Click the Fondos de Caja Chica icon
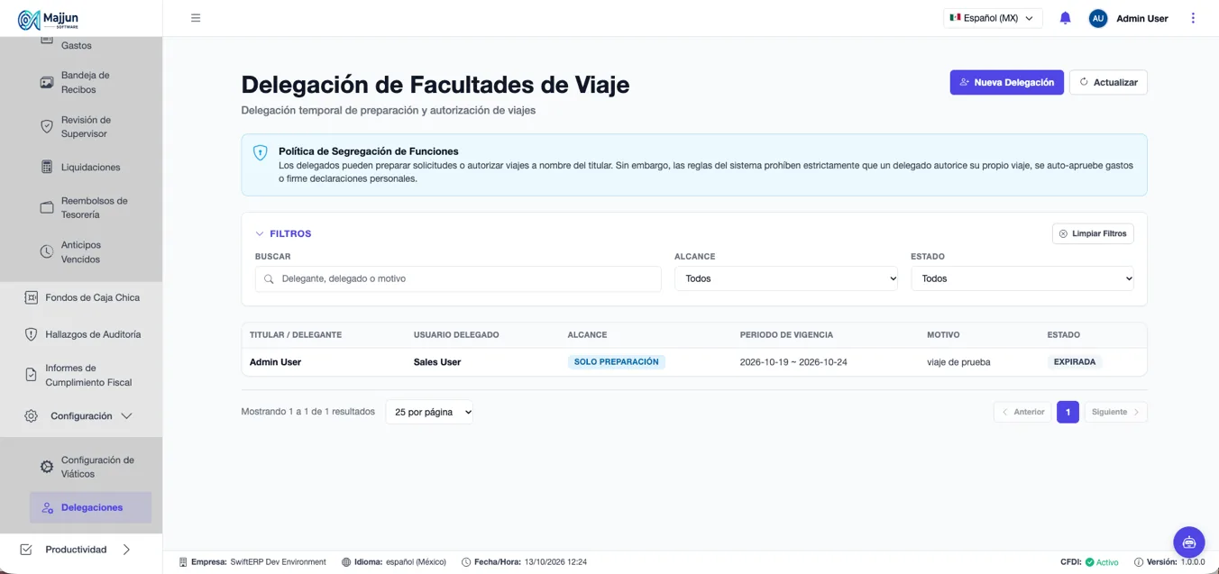The height and width of the screenshot is (574, 1219). [31, 297]
